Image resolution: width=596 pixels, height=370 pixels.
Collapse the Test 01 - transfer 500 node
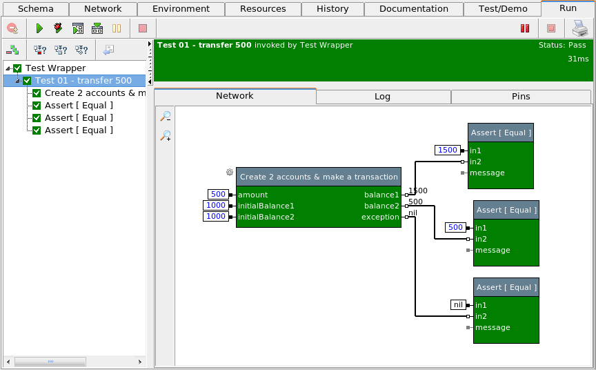pos(17,81)
